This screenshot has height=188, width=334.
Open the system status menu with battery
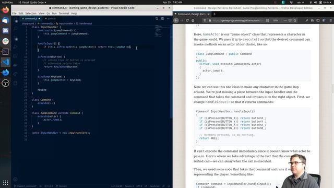point(320,2)
